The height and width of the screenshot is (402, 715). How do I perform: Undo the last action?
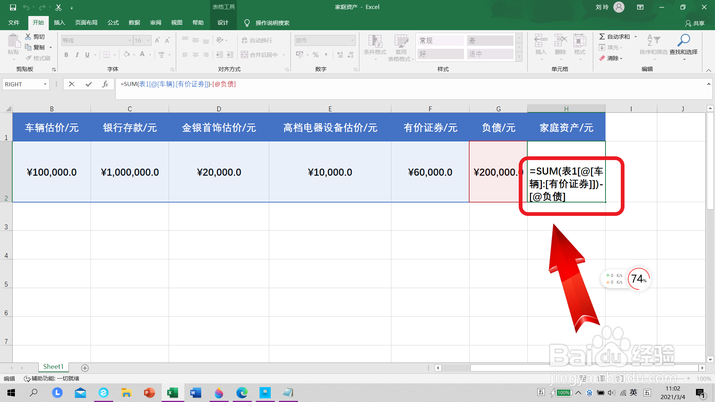click(26, 7)
